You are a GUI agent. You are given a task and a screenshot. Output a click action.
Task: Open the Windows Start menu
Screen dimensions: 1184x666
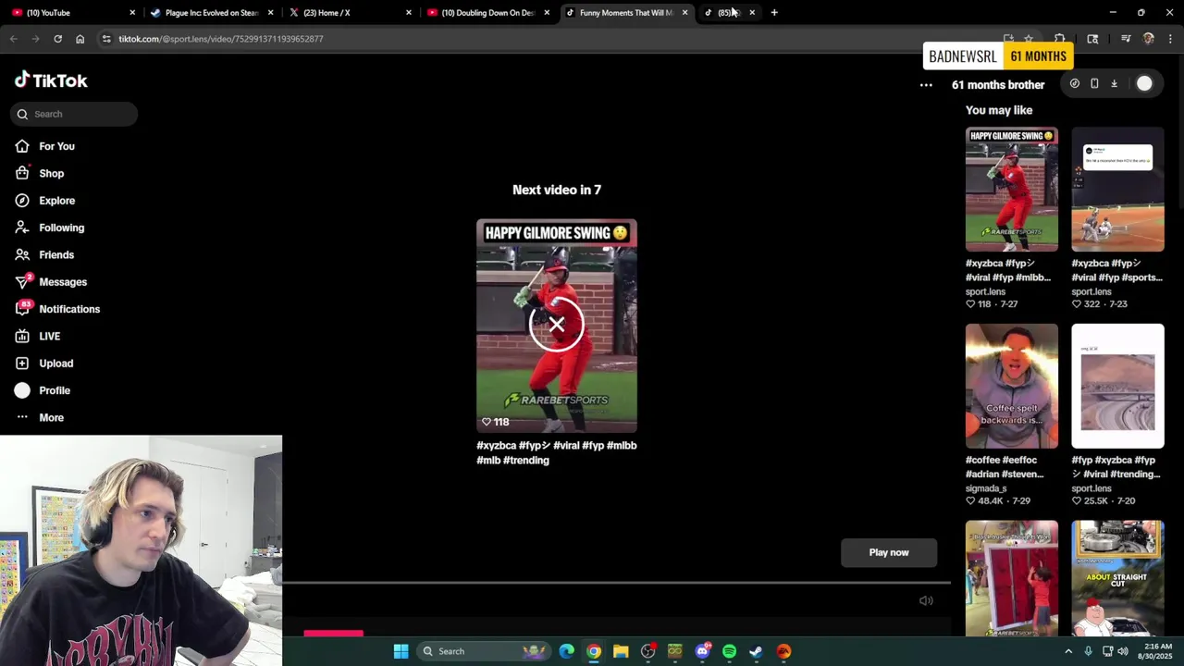[x=401, y=651]
